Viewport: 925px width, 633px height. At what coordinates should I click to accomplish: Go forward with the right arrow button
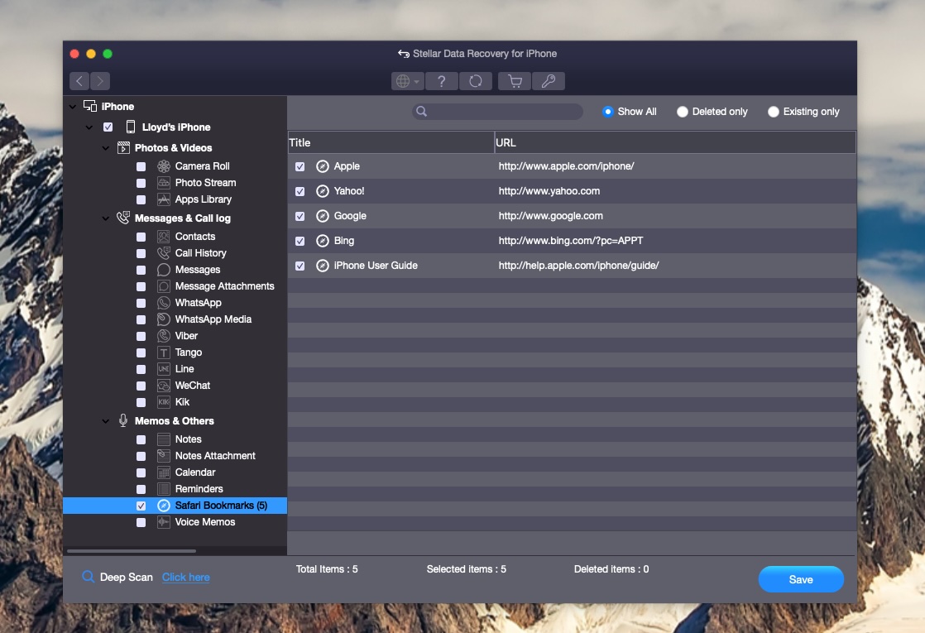[99, 81]
